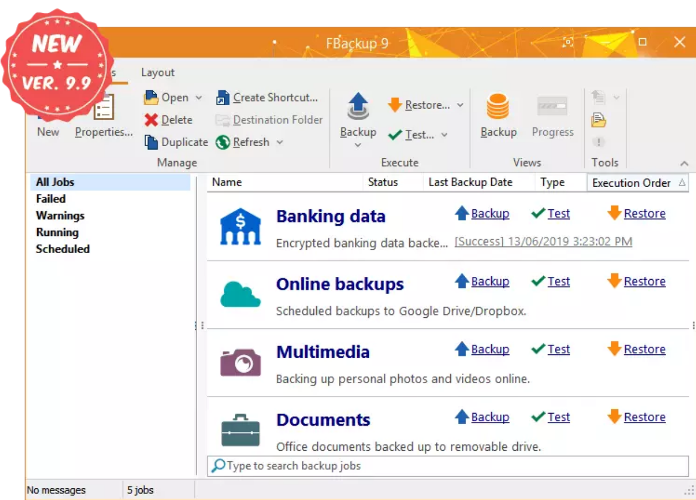Select the Scheduled filter in the sidebar
Image resolution: width=696 pixels, height=500 pixels.
pos(62,249)
